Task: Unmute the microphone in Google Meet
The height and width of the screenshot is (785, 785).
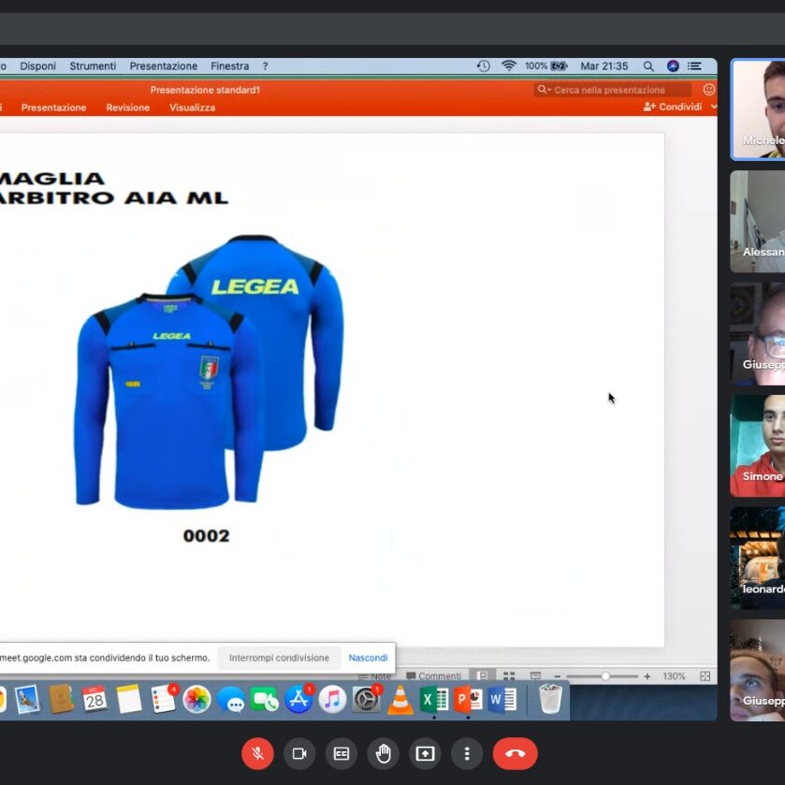Action: point(257,753)
